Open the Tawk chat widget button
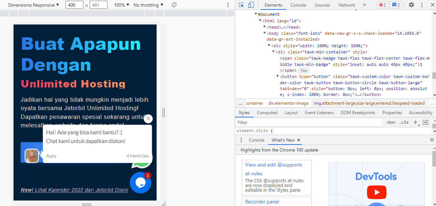This screenshot has width=436, height=206. point(140,182)
